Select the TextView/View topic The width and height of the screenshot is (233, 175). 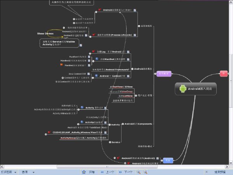(x=121, y=87)
